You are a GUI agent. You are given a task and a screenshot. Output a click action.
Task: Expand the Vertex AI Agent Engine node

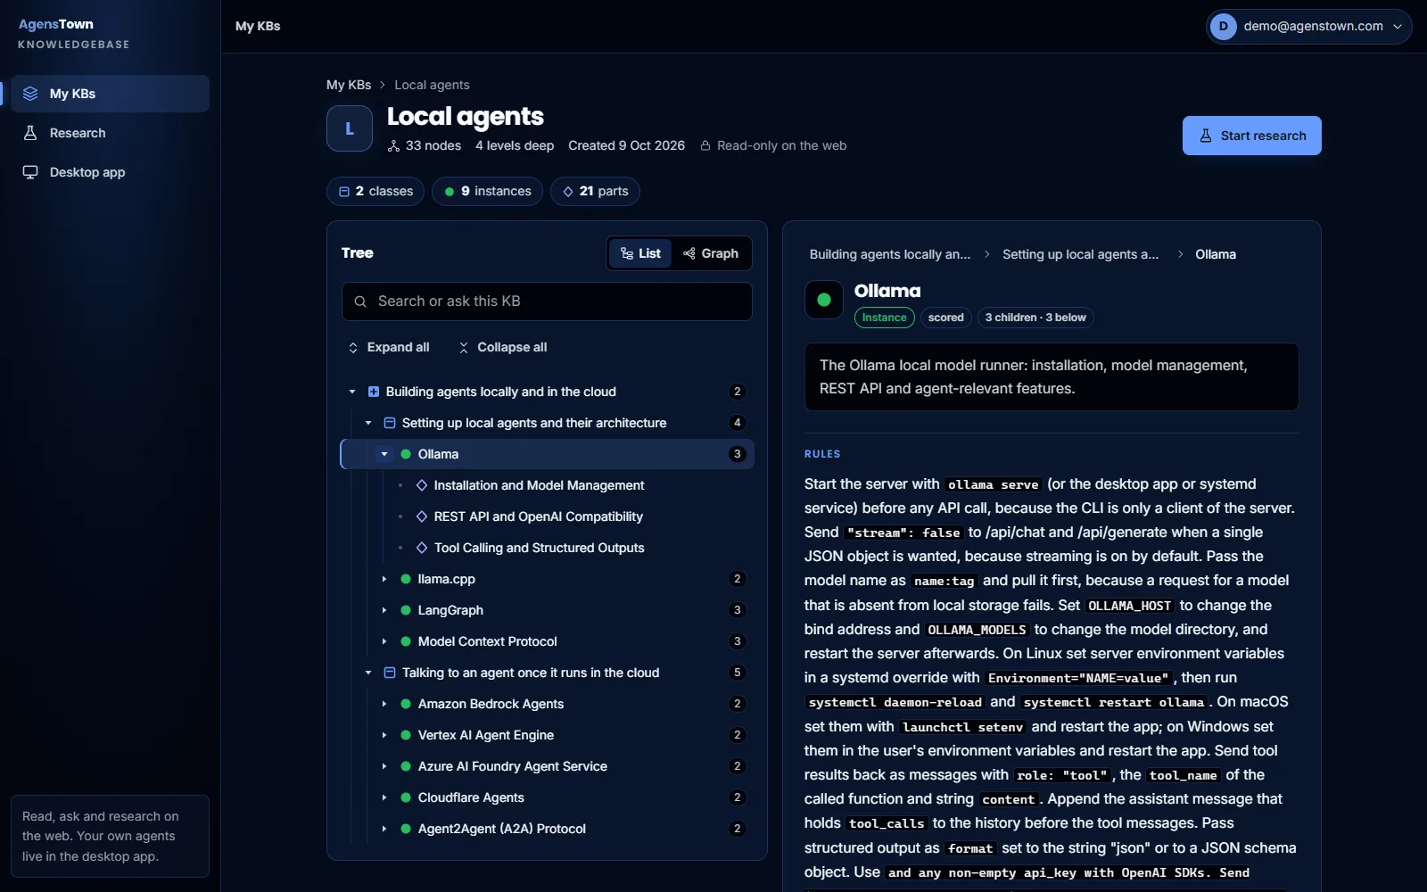[x=384, y=735]
